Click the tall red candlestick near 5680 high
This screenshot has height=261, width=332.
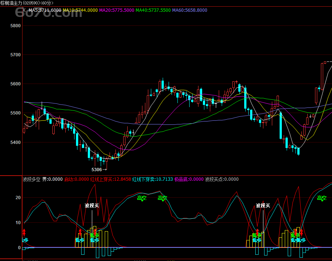tap(322, 77)
